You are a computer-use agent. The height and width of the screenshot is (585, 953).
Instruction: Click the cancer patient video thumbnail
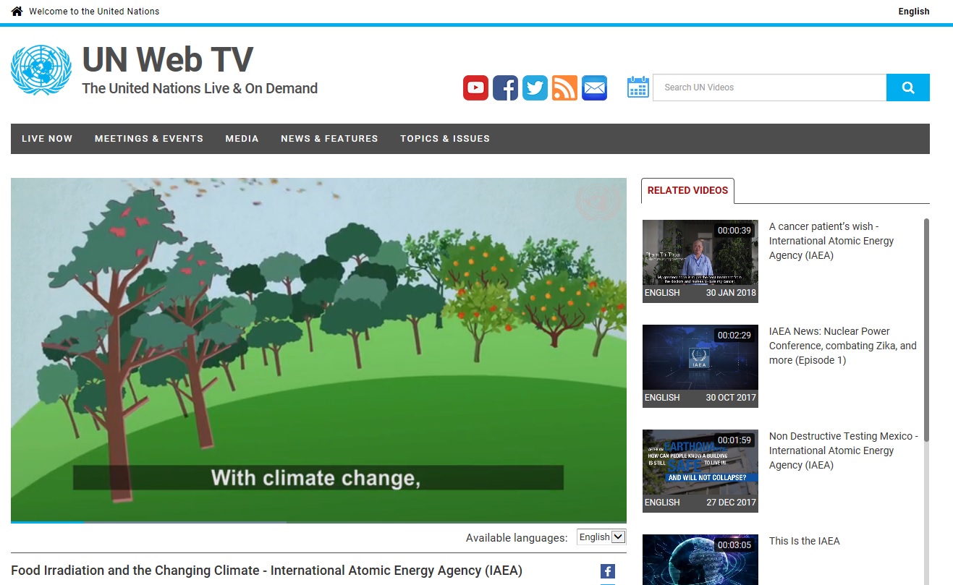click(x=700, y=261)
